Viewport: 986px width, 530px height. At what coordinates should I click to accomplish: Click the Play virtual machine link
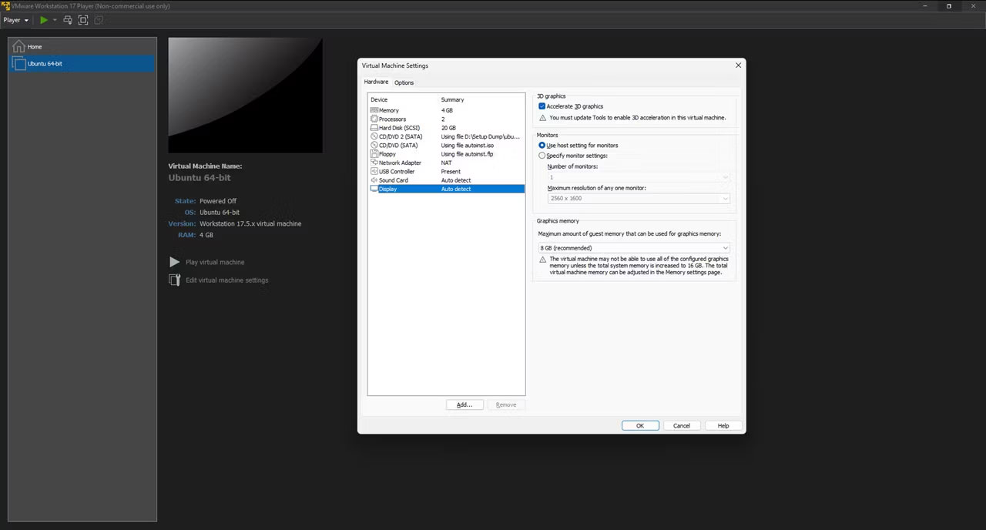[x=215, y=262]
